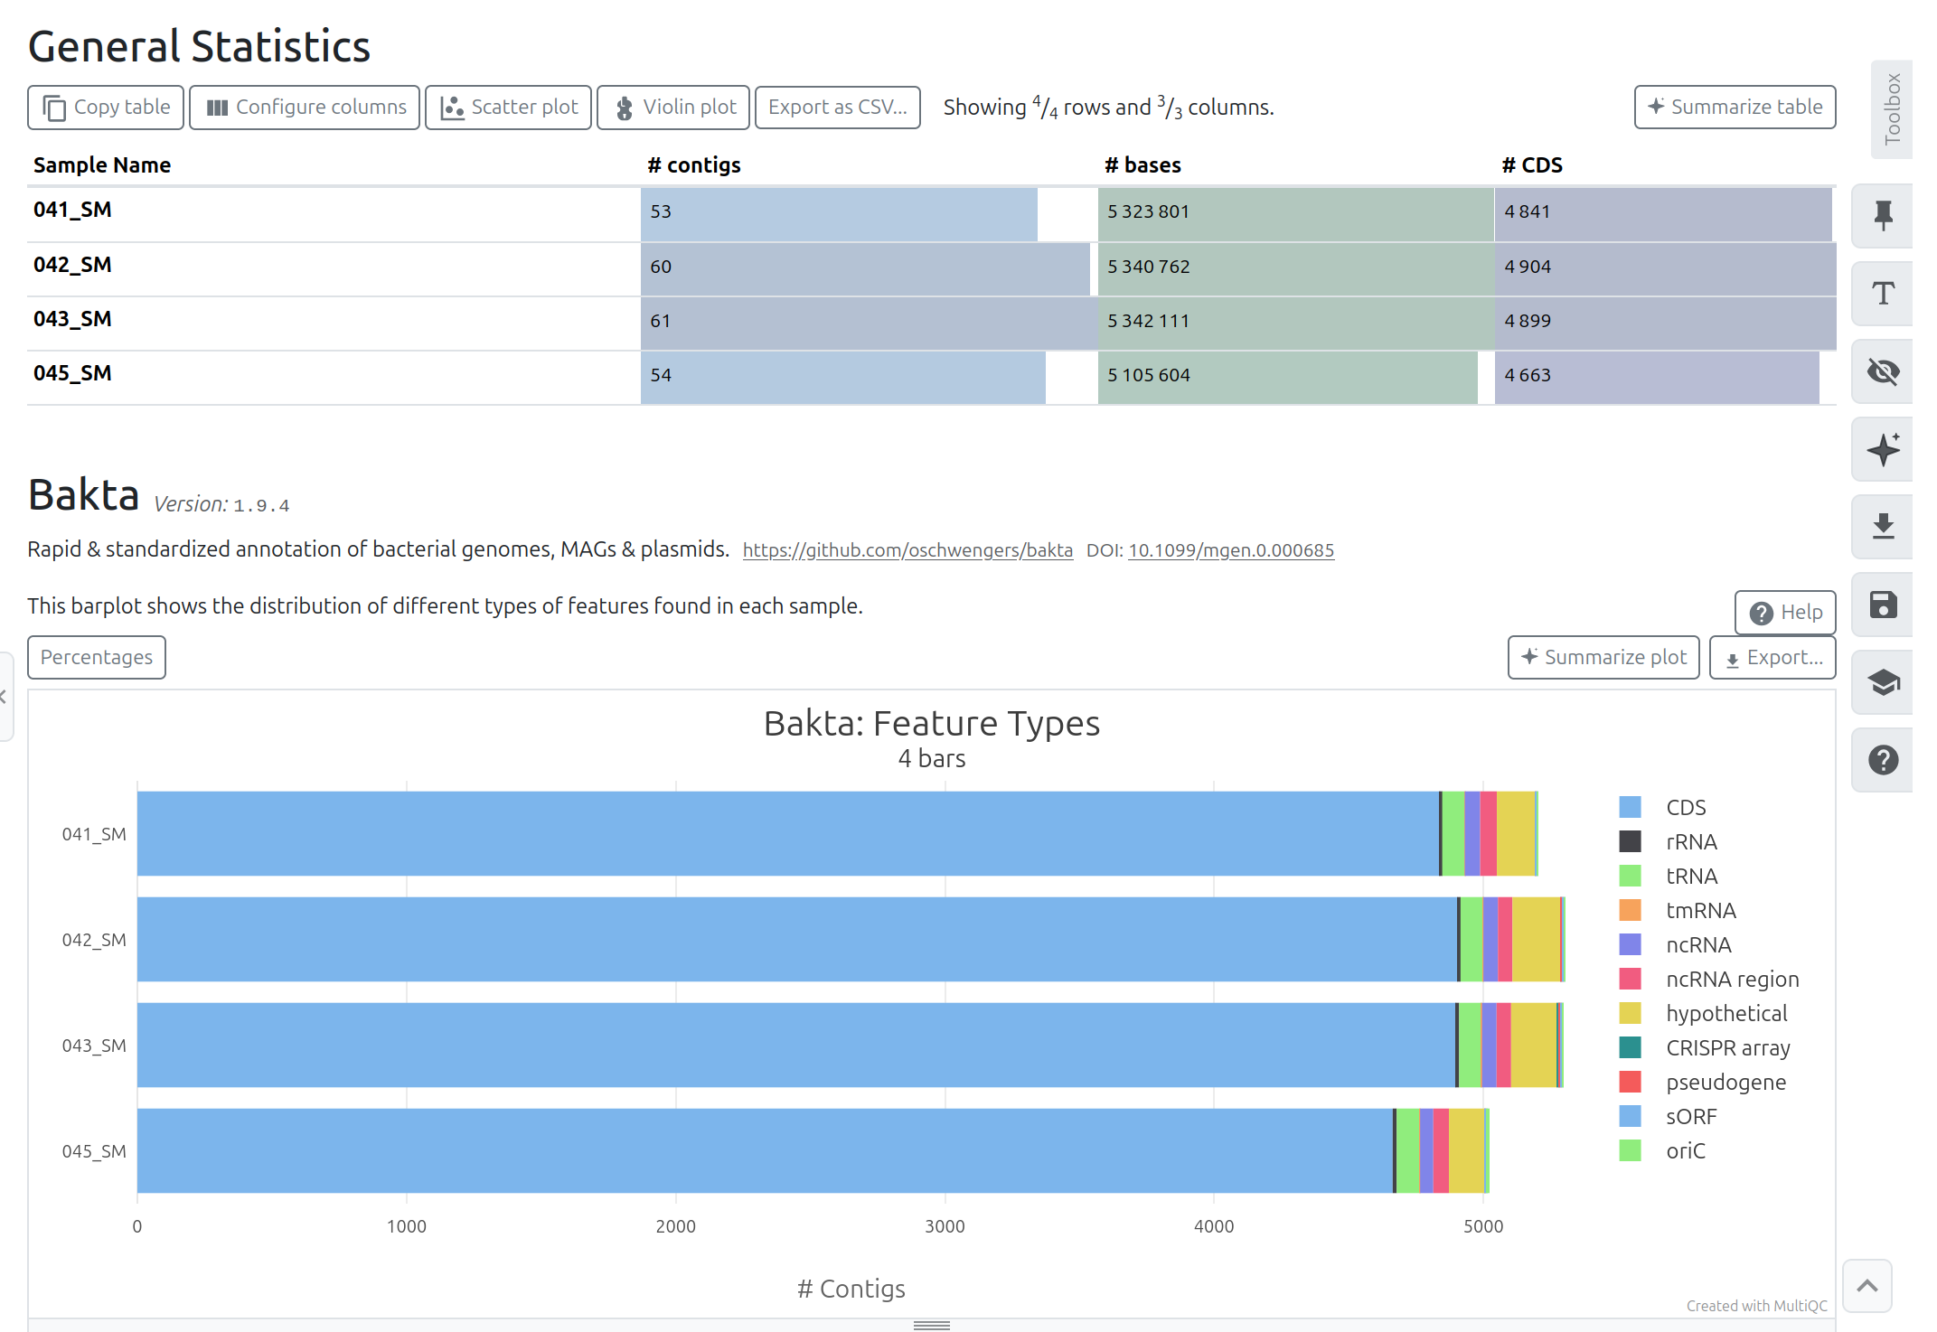Open the Export... plot dropdown
The width and height of the screenshot is (1937, 1332).
pos(1772,657)
